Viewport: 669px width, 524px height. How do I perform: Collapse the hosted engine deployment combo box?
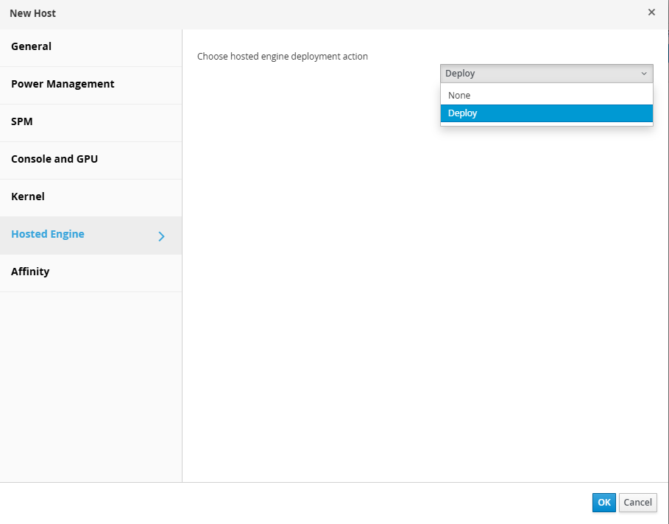click(546, 74)
